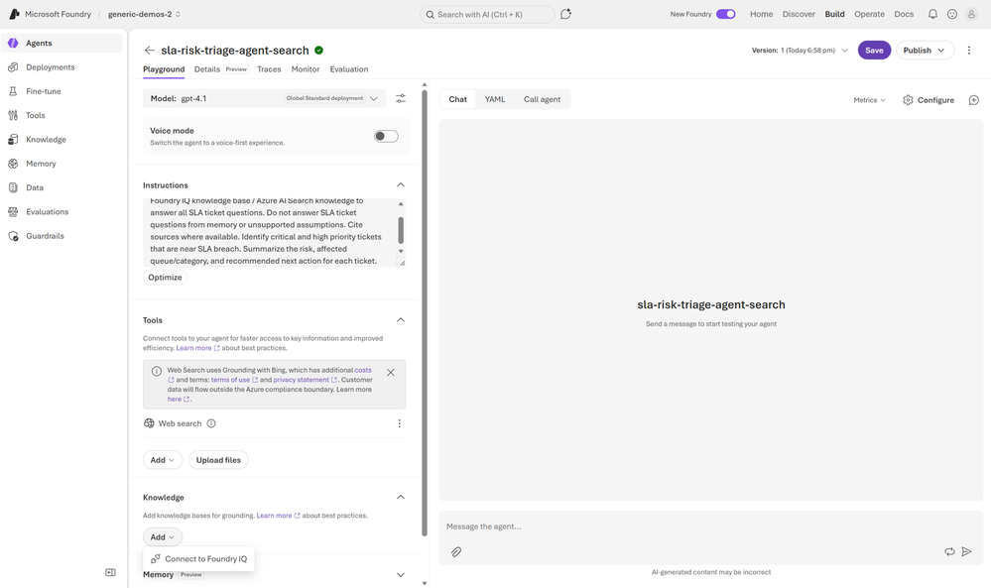Click the back arrow beside agent name
This screenshot has height=588, width=991.
[149, 50]
